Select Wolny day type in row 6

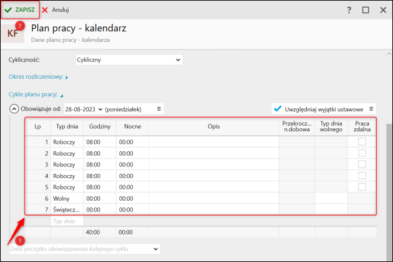[67, 199]
